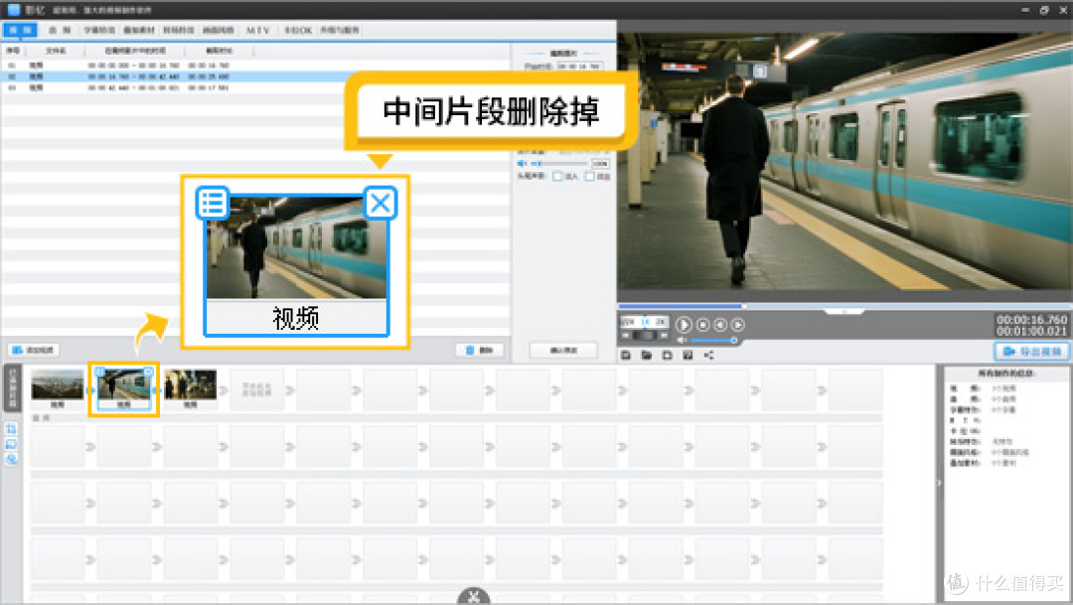Open the MTV tab
Image resolution: width=1073 pixels, height=605 pixels.
[x=258, y=30]
